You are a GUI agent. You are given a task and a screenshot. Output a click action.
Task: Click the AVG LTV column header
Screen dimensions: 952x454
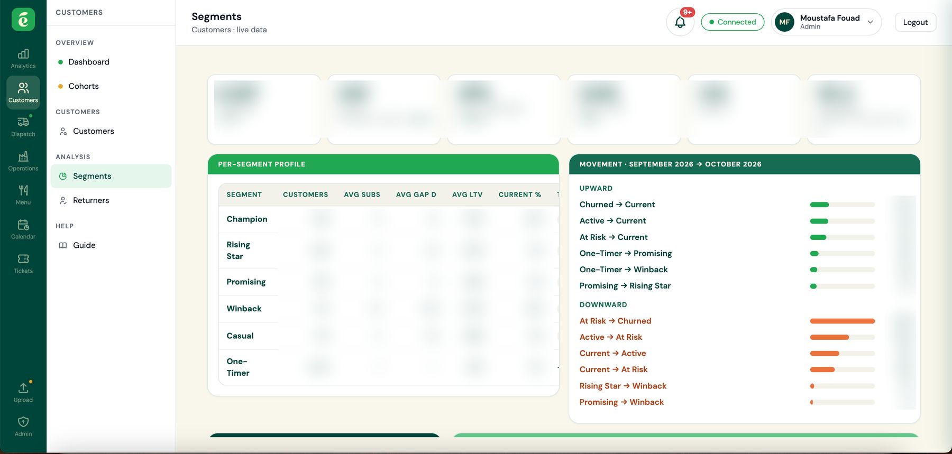point(468,194)
